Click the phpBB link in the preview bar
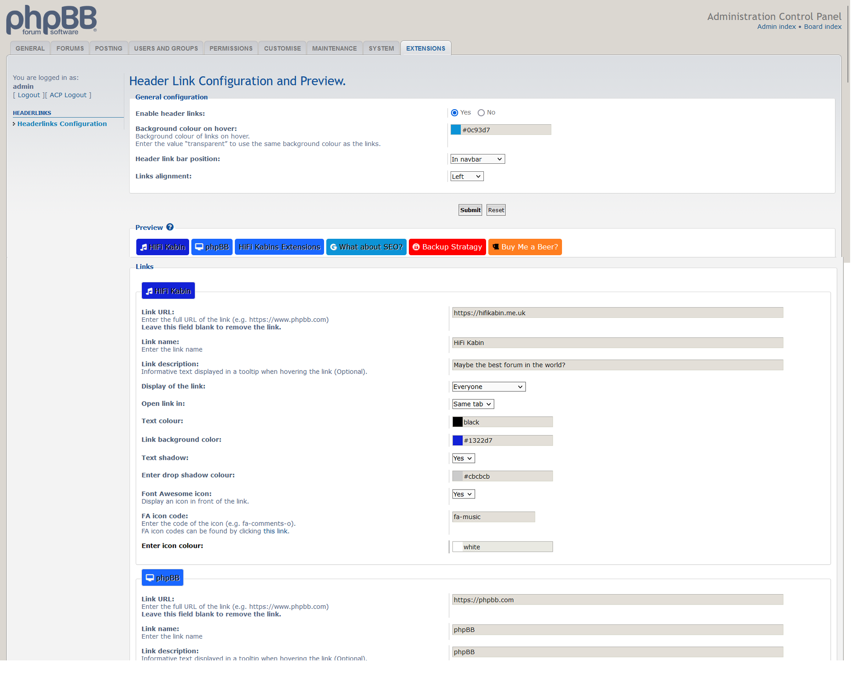Viewport: 851px width, 699px height. 212,247
